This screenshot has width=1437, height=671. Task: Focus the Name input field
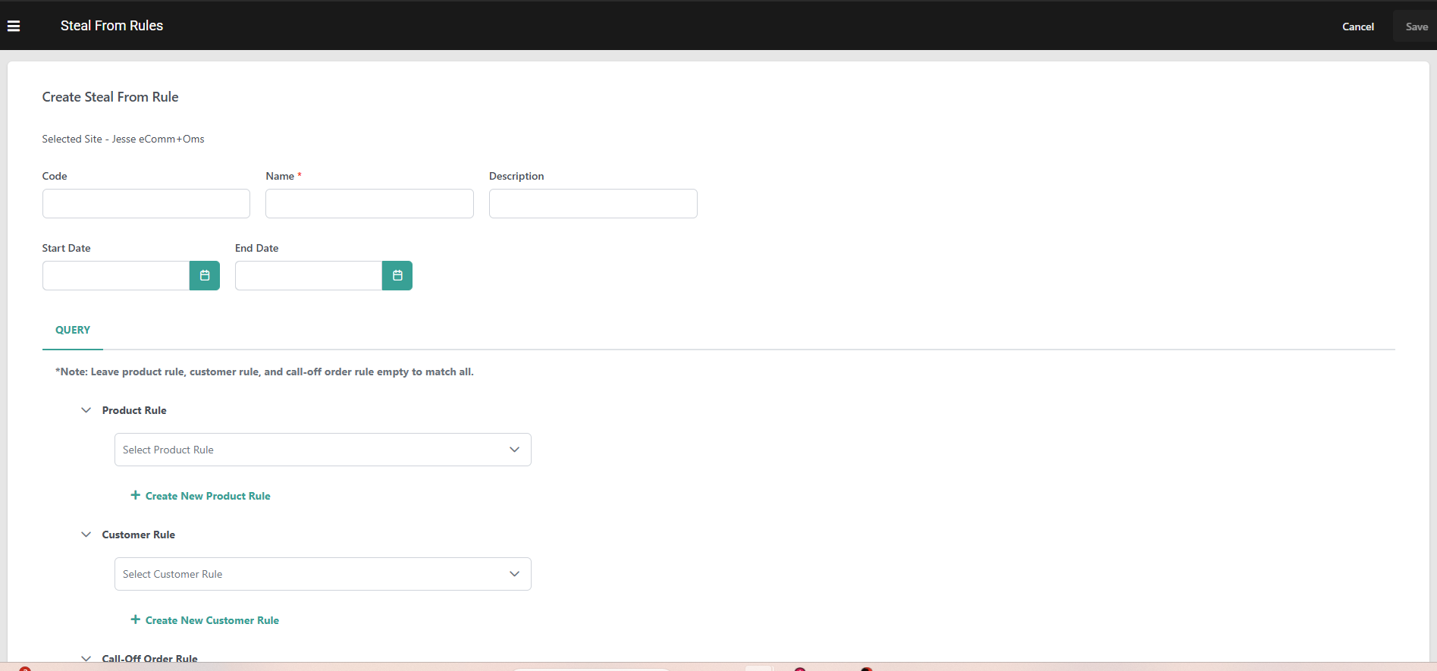click(x=369, y=203)
